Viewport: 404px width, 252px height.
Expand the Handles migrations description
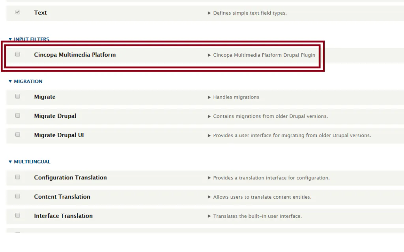(x=209, y=97)
